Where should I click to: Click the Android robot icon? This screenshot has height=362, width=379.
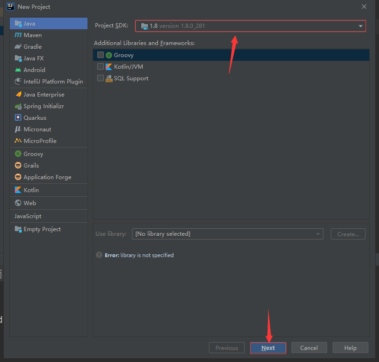click(18, 70)
